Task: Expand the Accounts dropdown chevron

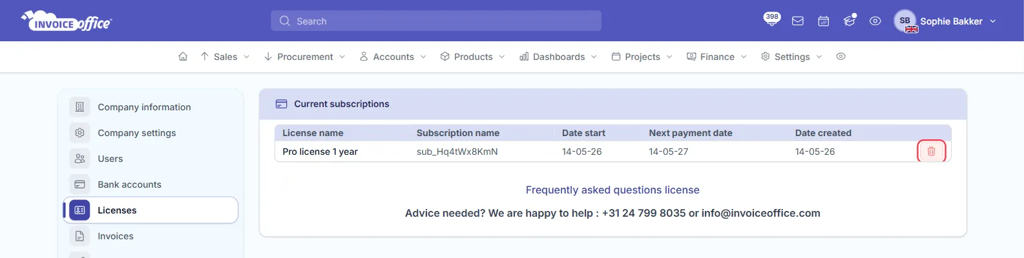Action: click(423, 57)
